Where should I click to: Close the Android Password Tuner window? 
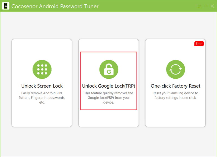212,6
